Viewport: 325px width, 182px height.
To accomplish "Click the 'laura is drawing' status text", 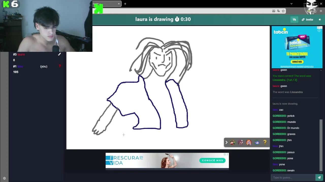I will point(154,19).
